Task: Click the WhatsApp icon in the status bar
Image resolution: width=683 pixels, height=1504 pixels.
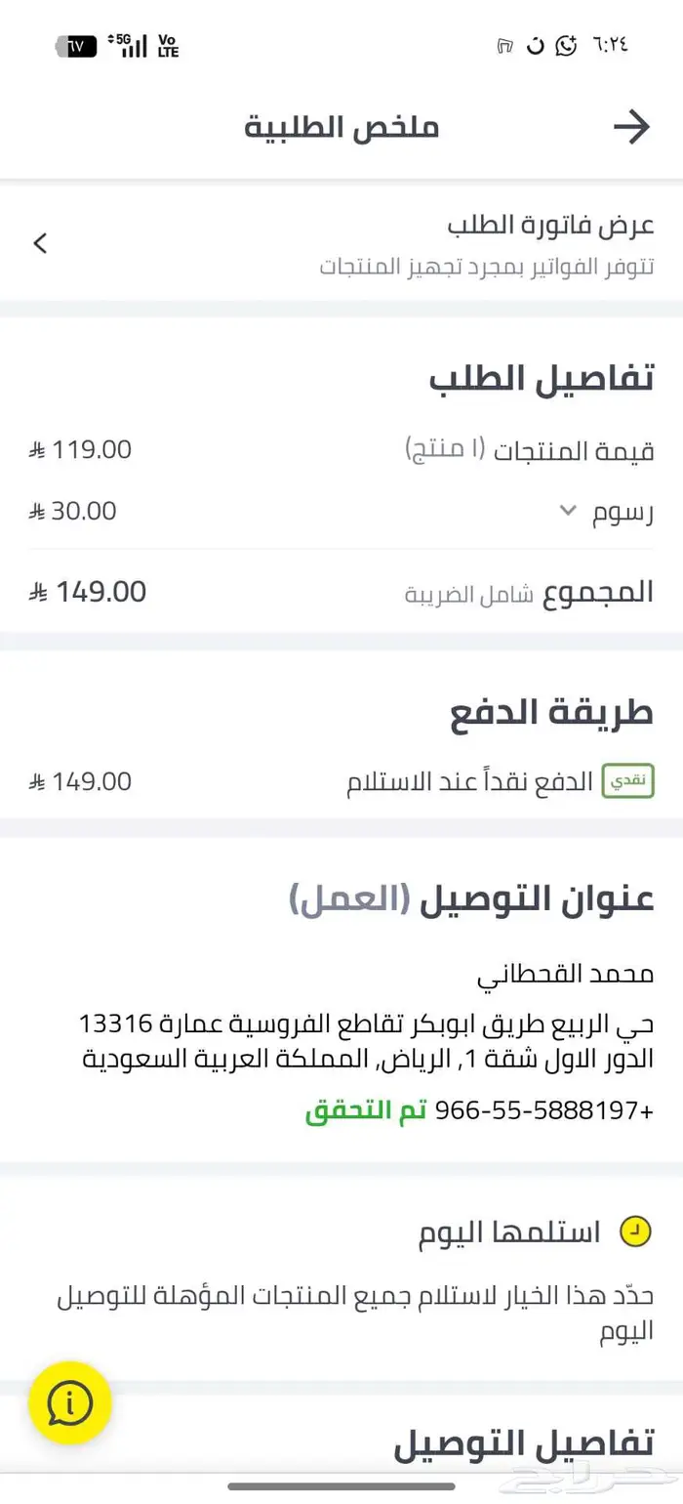Action: (x=564, y=46)
